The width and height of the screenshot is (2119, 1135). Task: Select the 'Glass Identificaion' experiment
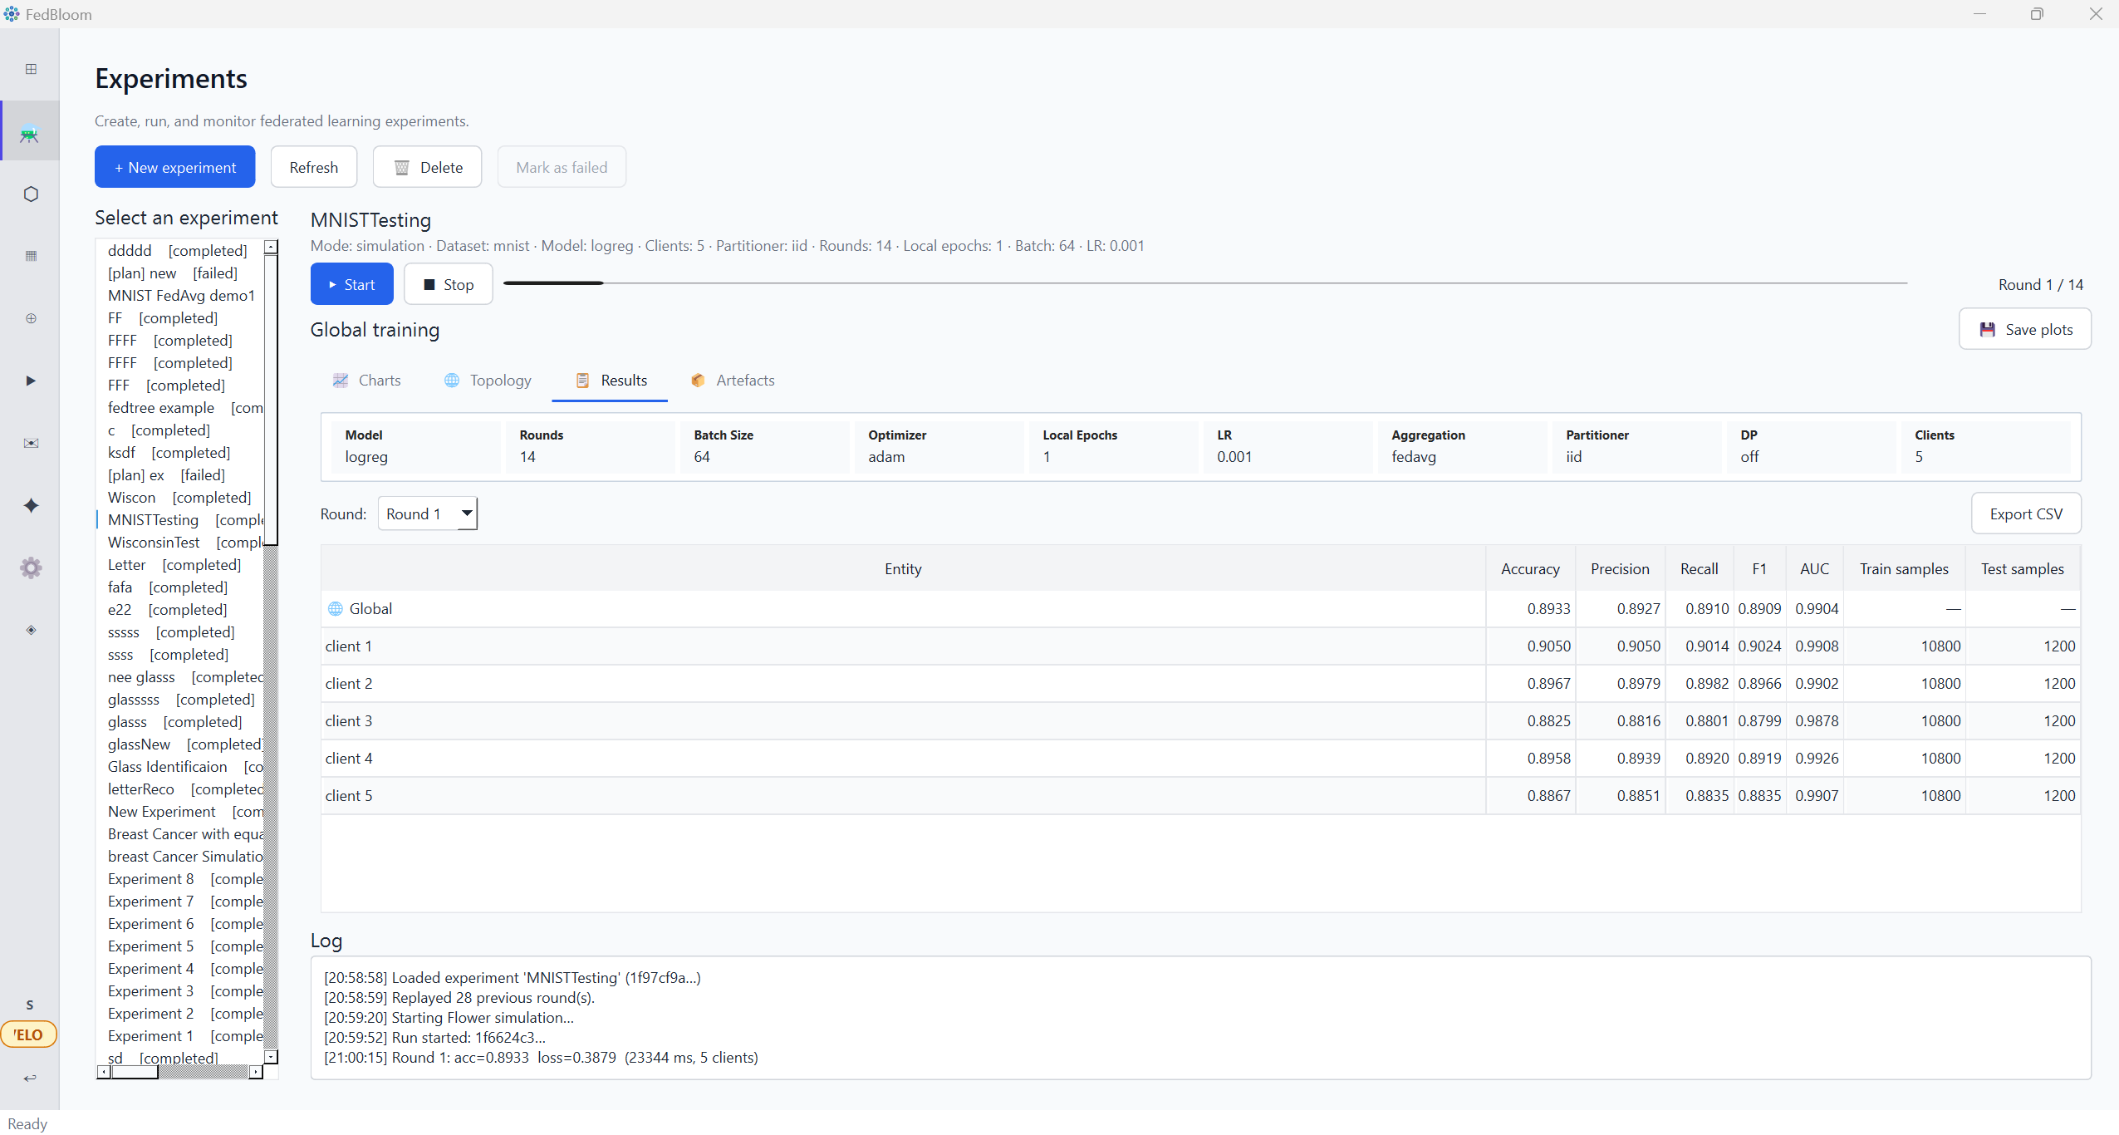[180, 766]
